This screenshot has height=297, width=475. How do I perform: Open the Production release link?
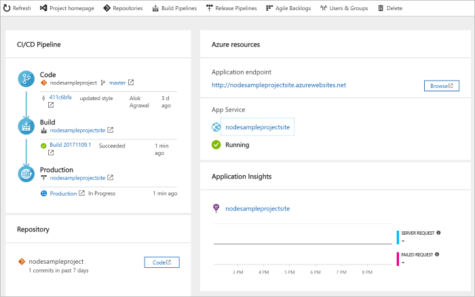(x=64, y=193)
